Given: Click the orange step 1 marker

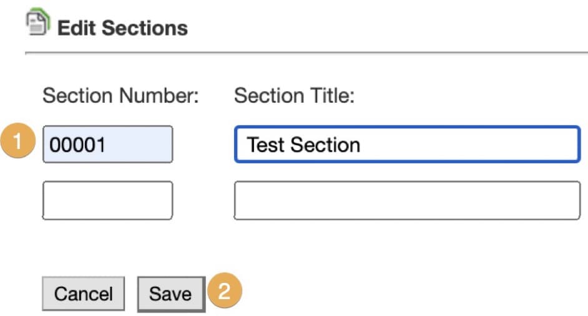Looking at the screenshot, I should 19,141.
